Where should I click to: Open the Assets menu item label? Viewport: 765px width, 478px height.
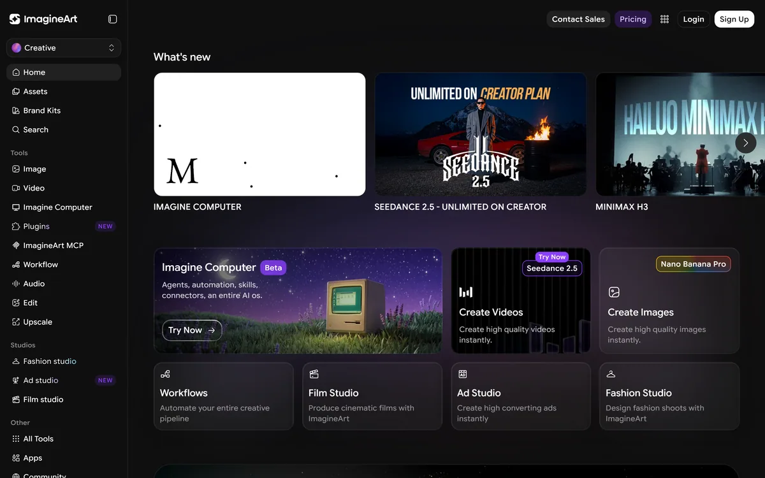pyautogui.click(x=36, y=91)
